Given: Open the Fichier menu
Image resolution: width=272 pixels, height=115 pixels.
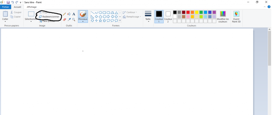Looking at the screenshot, I should [x=6, y=7].
